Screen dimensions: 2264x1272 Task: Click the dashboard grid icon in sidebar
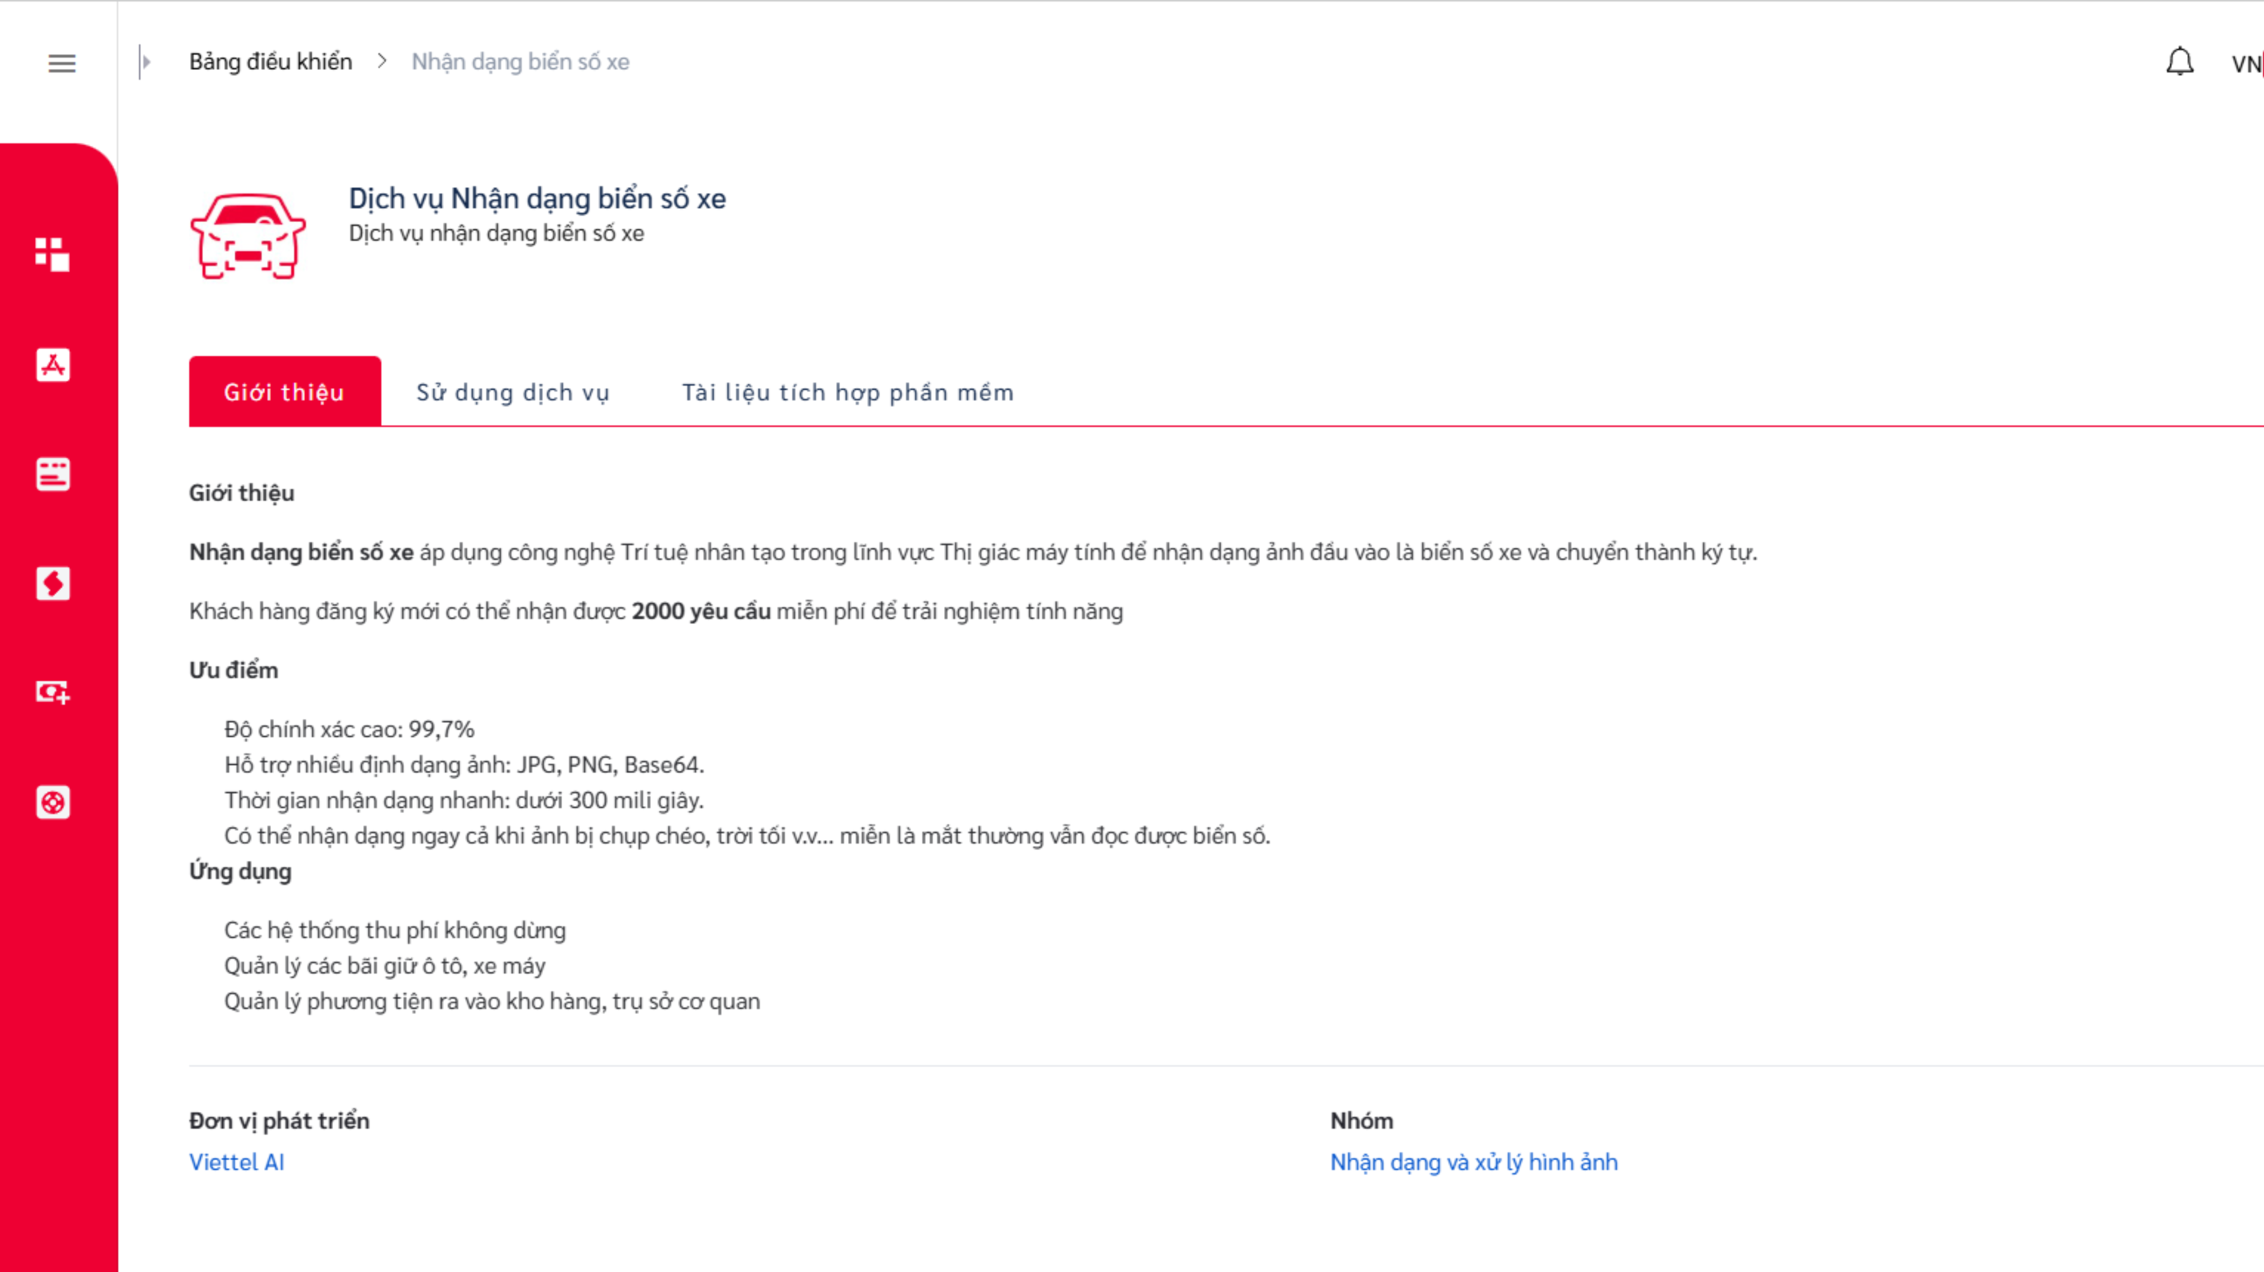(53, 255)
